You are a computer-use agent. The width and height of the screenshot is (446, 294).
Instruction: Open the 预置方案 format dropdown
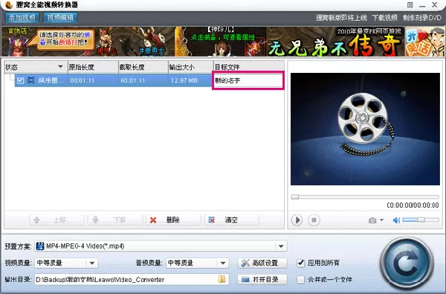(281, 246)
